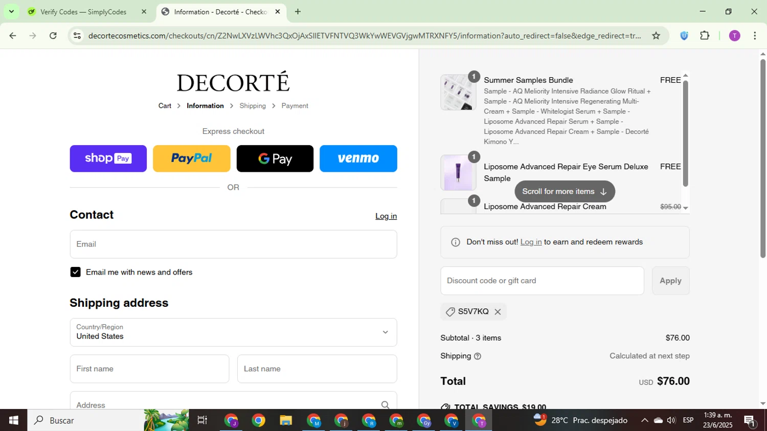Close the Verify Codes tab

144,12
